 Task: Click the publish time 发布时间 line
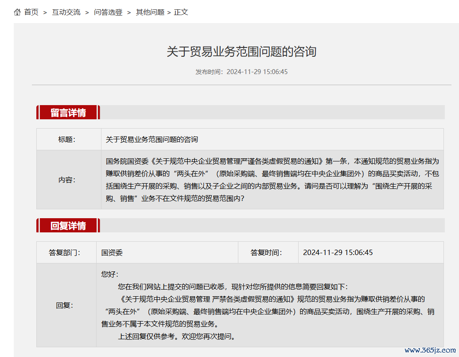click(x=241, y=72)
